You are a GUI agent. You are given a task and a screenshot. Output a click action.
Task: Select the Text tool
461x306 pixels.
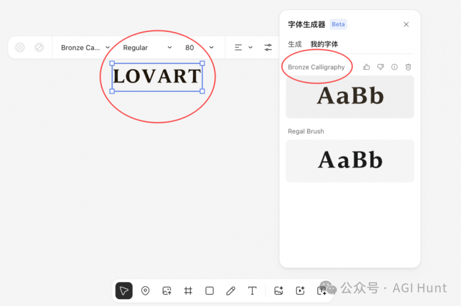(x=252, y=291)
